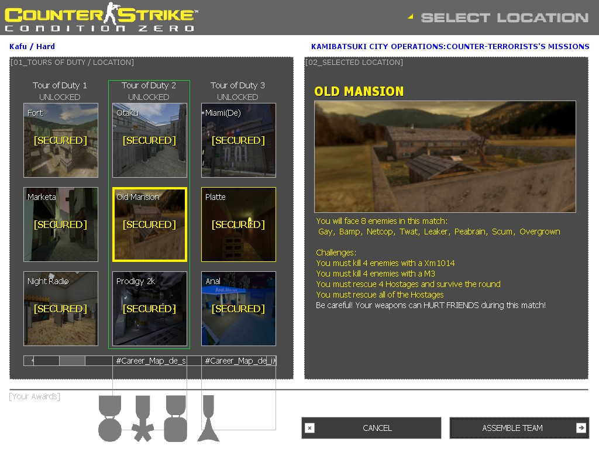599x449 pixels.
Task: Click the [01_TOURS OF DUTY / LOCATION] label
Action: pyautogui.click(x=72, y=62)
